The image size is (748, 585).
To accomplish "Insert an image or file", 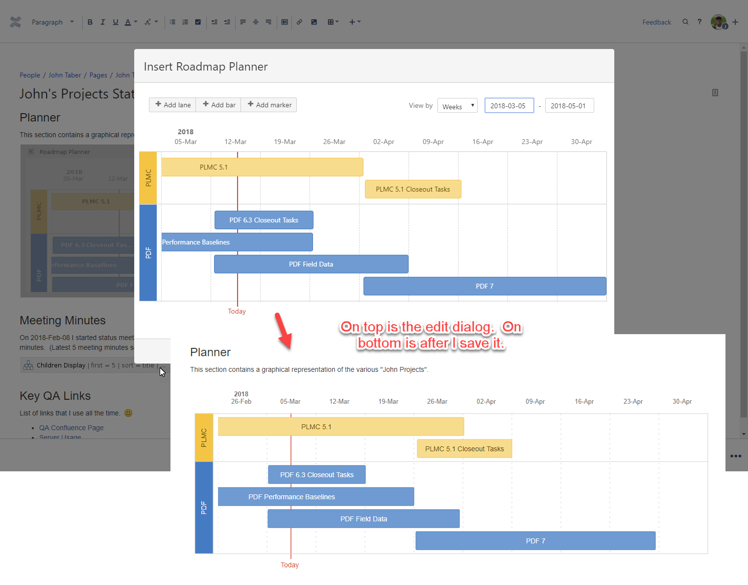I will 314,22.
